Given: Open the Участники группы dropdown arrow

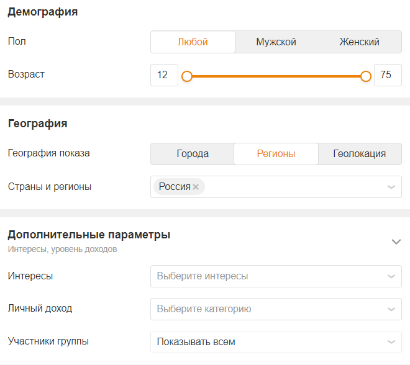Looking at the screenshot, I should [x=391, y=342].
